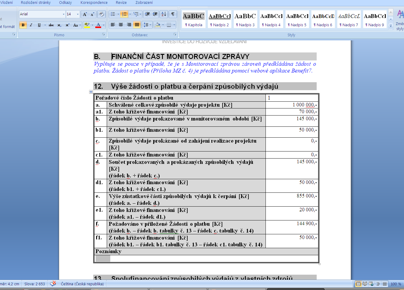Decrease font size with Shrink Font icon
This screenshot has height=290, width=404.
click(92, 14)
